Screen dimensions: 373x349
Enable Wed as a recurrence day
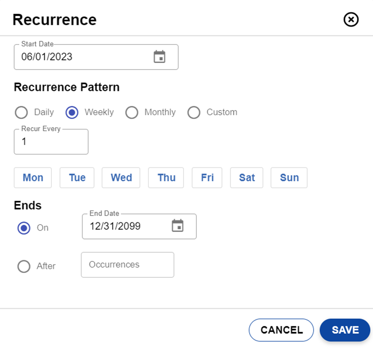point(121,178)
